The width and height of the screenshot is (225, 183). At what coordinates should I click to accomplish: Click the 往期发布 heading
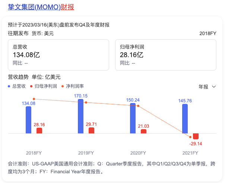18,33
